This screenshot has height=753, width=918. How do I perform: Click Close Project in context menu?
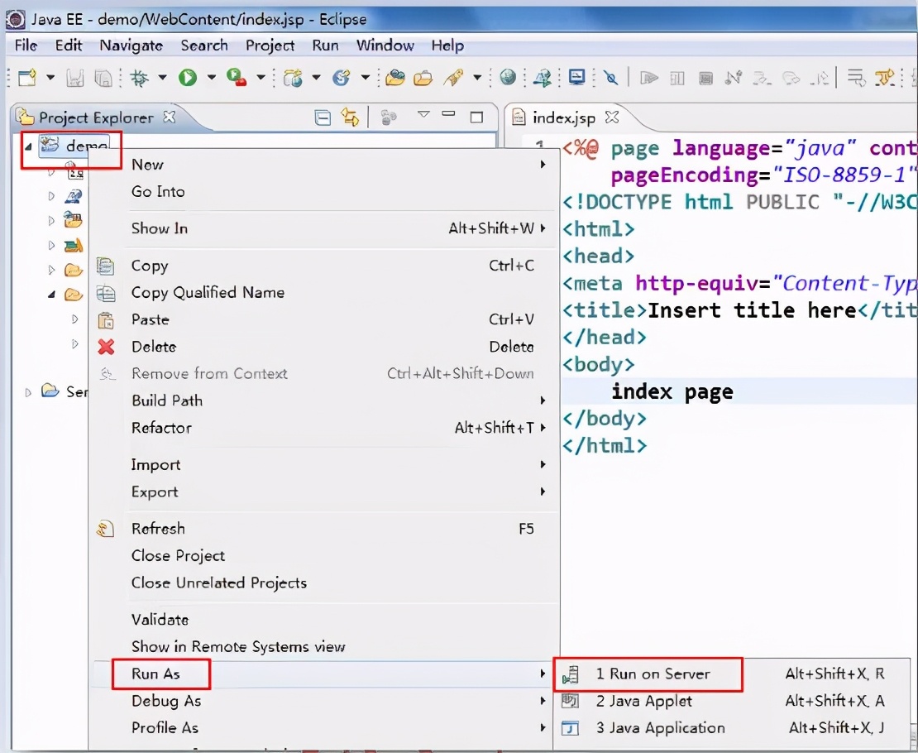point(178,556)
